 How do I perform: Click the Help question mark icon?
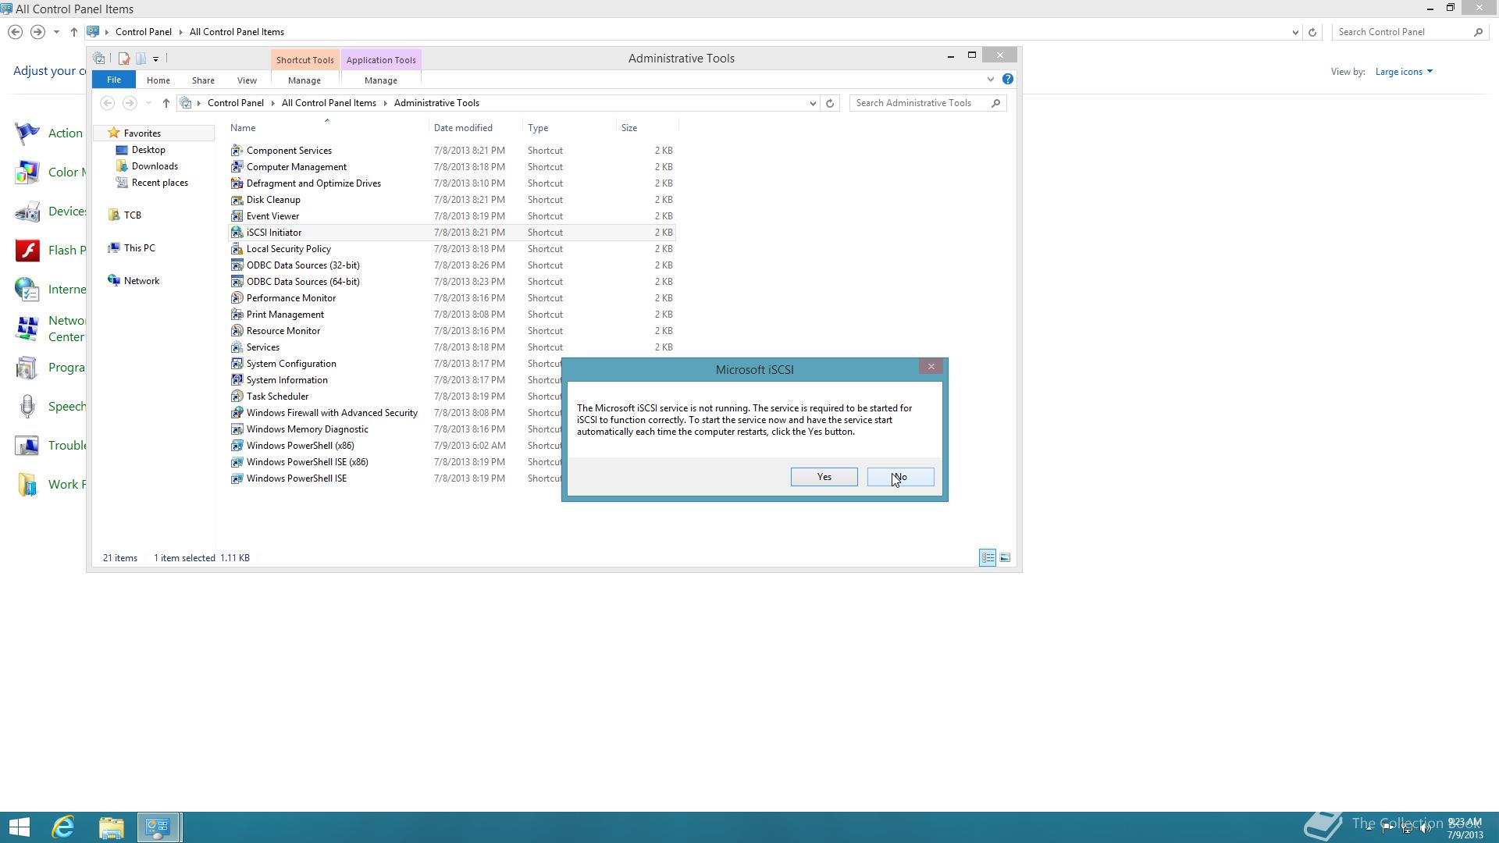(1008, 79)
